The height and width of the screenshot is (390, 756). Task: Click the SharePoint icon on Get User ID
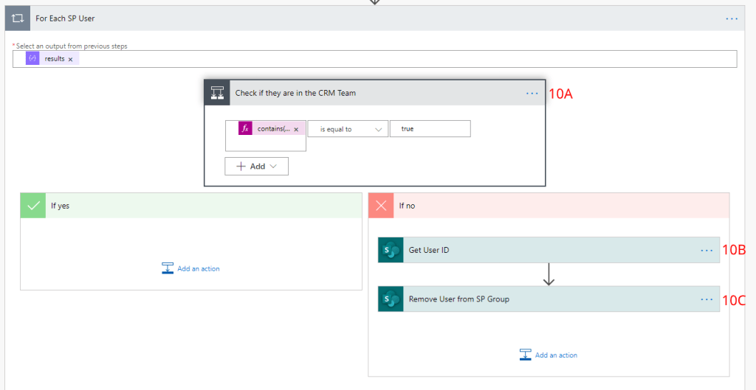click(391, 250)
